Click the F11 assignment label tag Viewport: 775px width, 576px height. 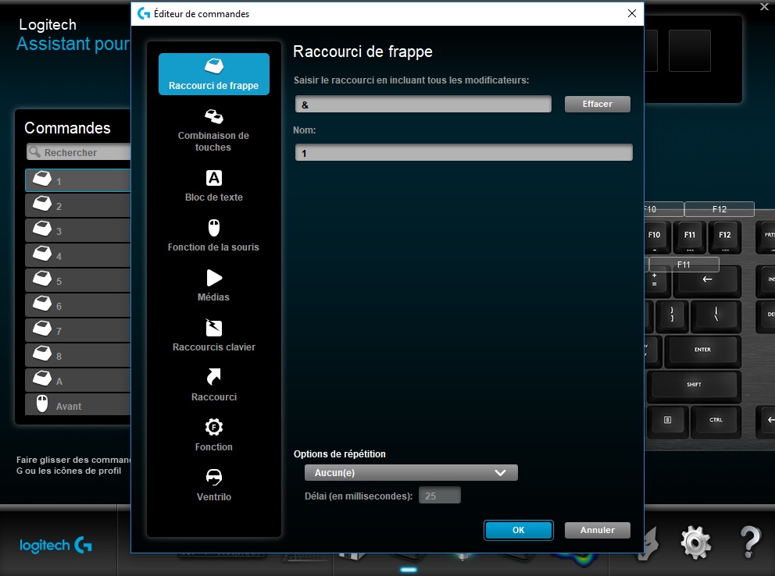coord(684,265)
